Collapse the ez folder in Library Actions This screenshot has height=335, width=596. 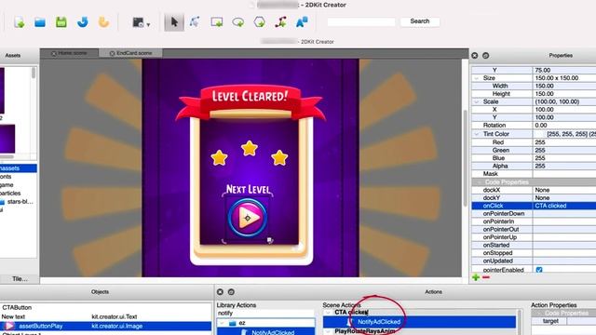(223, 323)
